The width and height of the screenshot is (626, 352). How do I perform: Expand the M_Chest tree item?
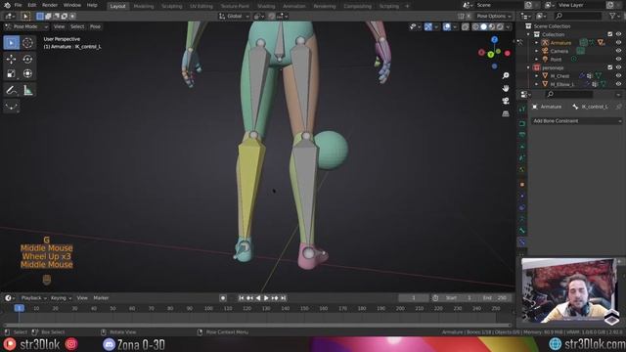coord(537,76)
